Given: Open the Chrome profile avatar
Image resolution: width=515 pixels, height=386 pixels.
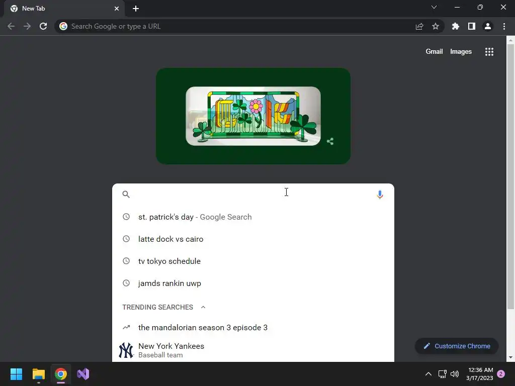Looking at the screenshot, I should 488,26.
